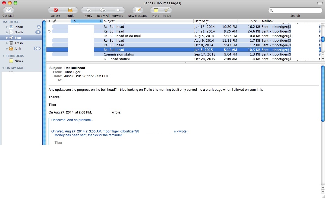This screenshot has width=325, height=198.
Task: Select the "Commission status" message
Action: pyautogui.click(x=119, y=54)
